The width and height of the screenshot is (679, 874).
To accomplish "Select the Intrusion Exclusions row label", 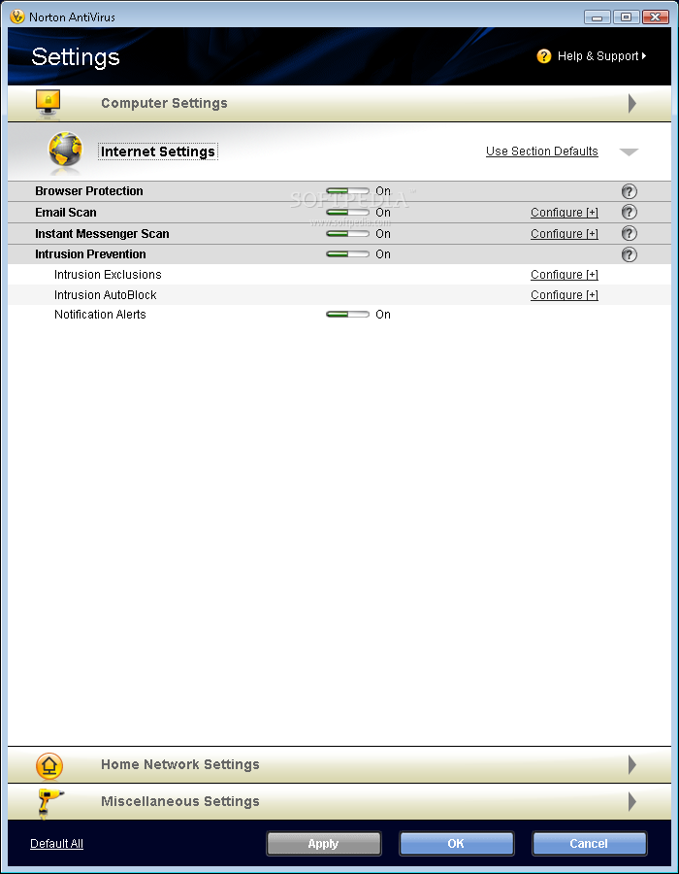I will click(x=108, y=274).
